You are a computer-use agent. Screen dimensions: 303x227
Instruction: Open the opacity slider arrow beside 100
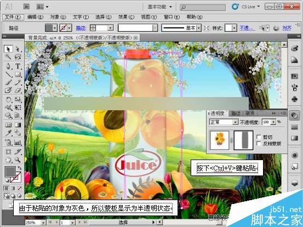(273, 122)
